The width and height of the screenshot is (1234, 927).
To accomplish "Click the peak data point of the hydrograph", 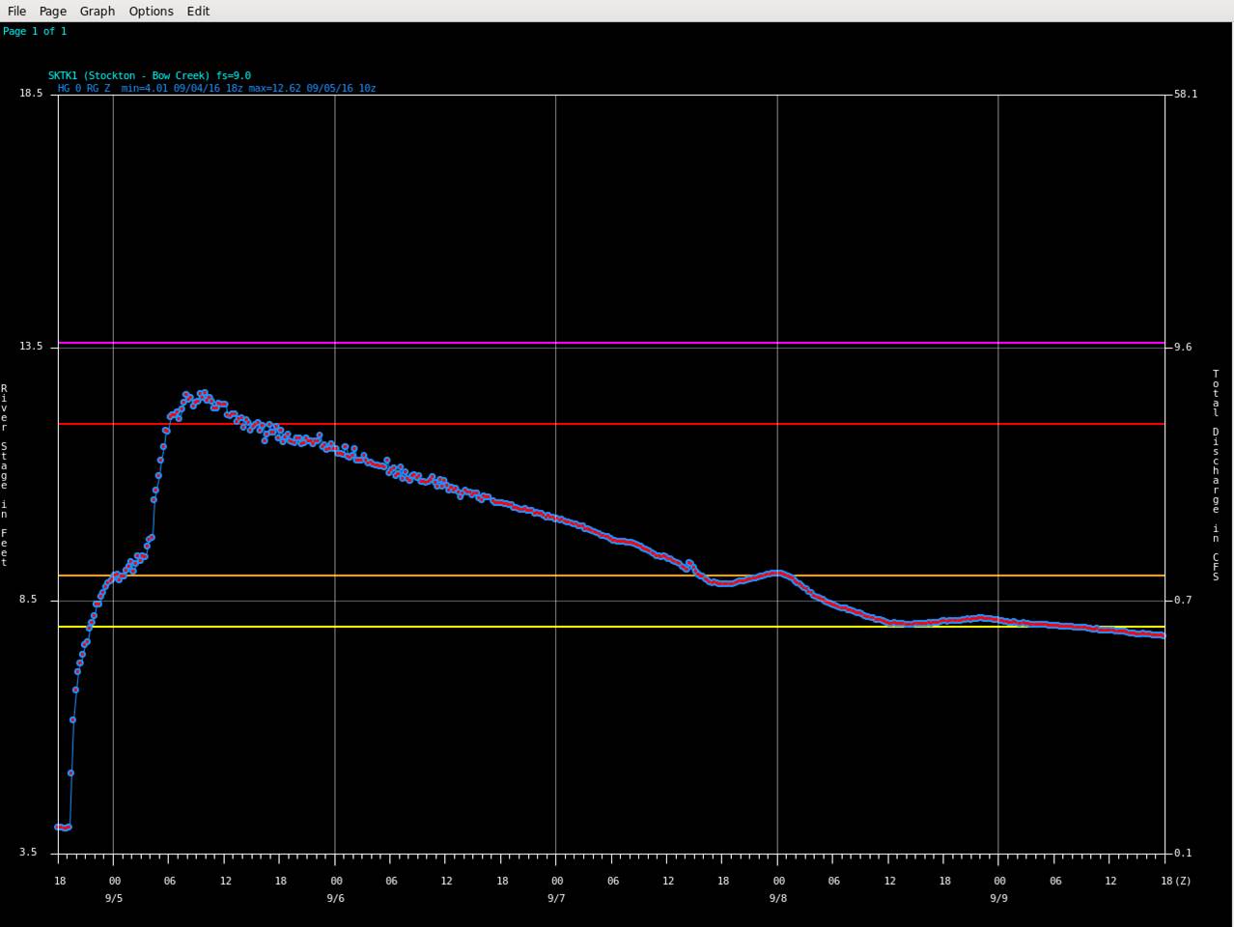I will [204, 393].
